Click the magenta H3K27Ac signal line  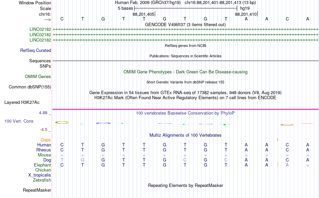pos(185,109)
